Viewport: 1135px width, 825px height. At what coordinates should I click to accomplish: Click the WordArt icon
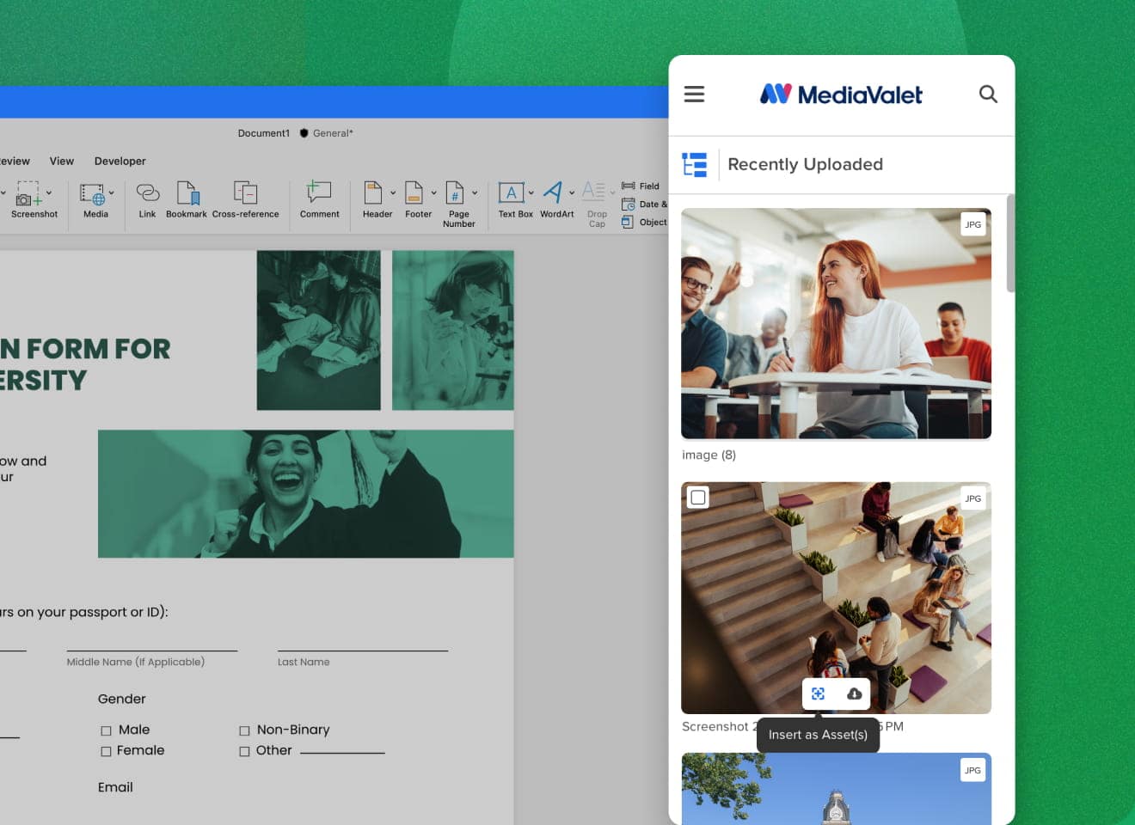click(553, 192)
